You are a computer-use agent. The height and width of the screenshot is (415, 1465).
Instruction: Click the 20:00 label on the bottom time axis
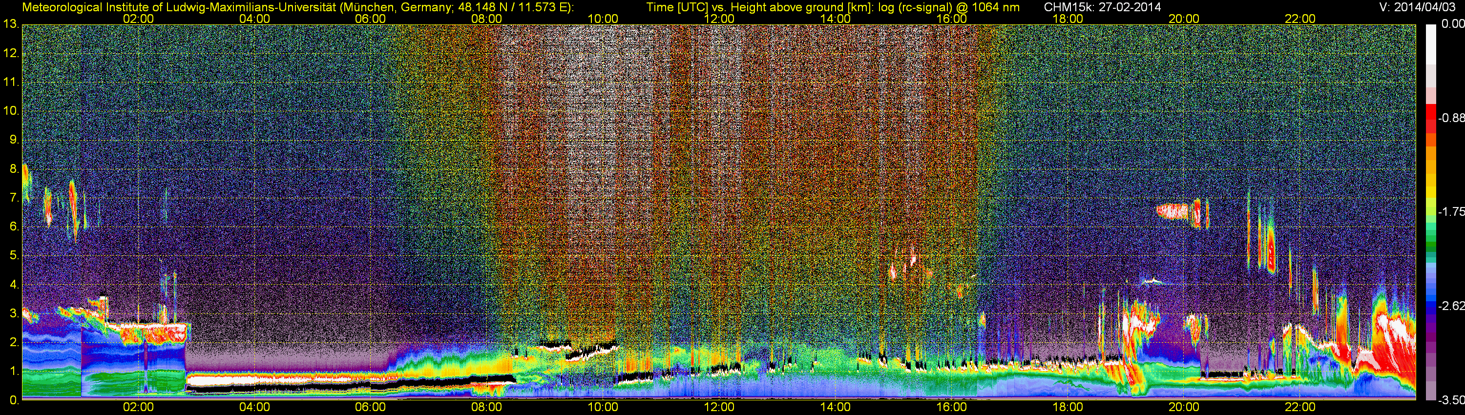point(1184,407)
